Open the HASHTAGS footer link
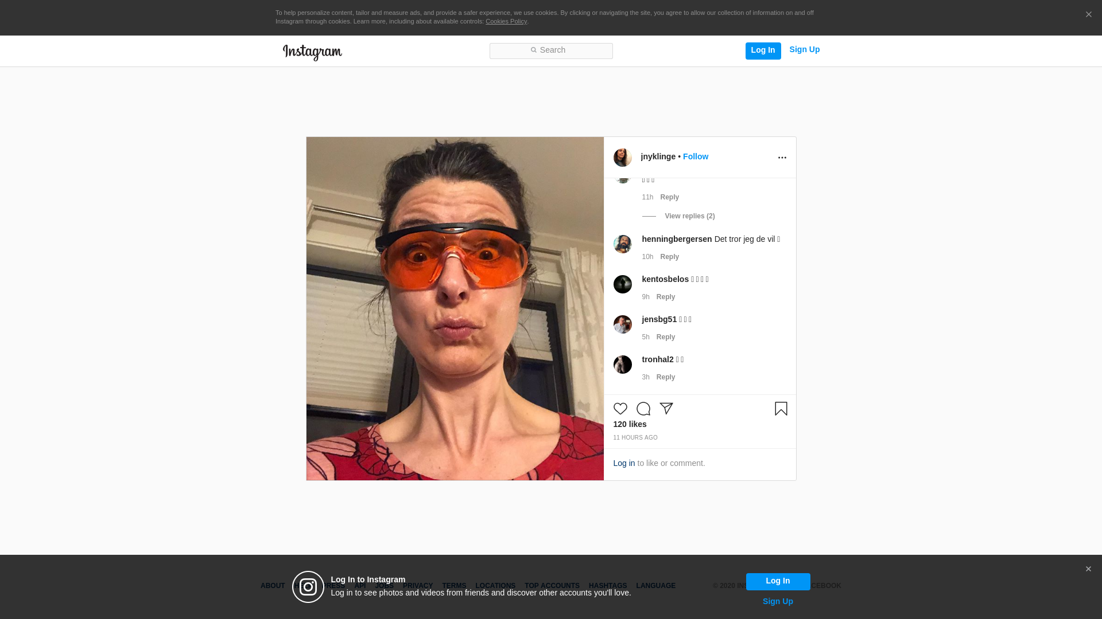 pos(608,586)
